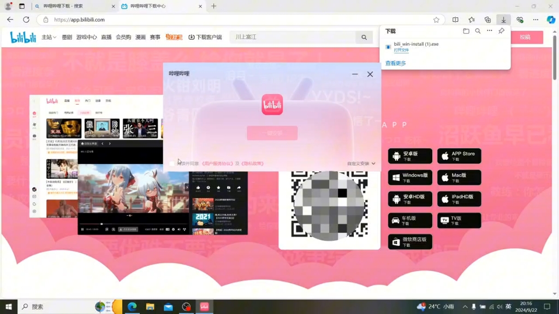Open 游戏中心 in the site navigation
The height and width of the screenshot is (314, 559).
[x=87, y=37]
